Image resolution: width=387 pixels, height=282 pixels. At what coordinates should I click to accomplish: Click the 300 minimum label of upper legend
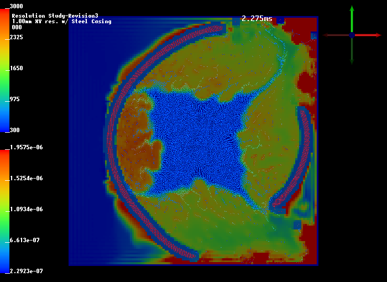click(x=14, y=130)
